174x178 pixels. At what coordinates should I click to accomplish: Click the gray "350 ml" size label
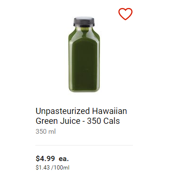coord(46,131)
